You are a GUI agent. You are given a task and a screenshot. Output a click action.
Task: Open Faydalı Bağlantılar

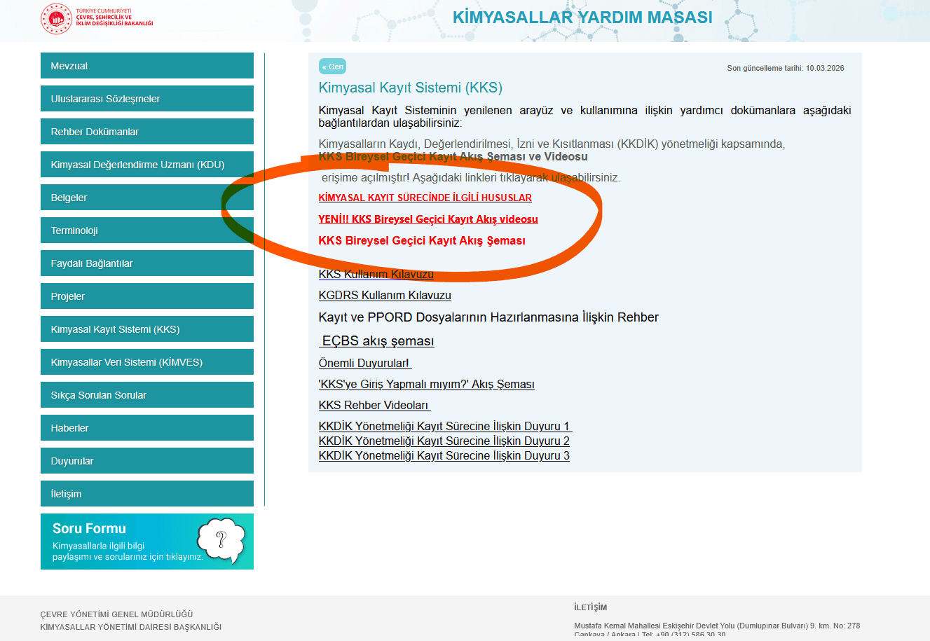147,263
